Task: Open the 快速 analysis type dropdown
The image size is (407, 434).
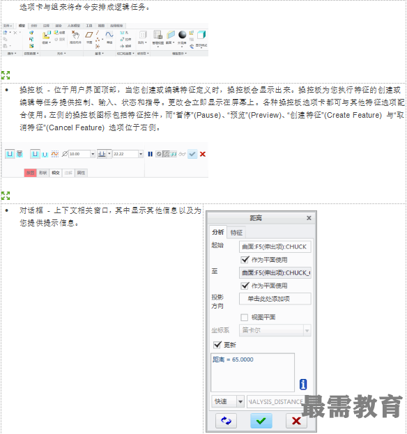Action: (240, 401)
